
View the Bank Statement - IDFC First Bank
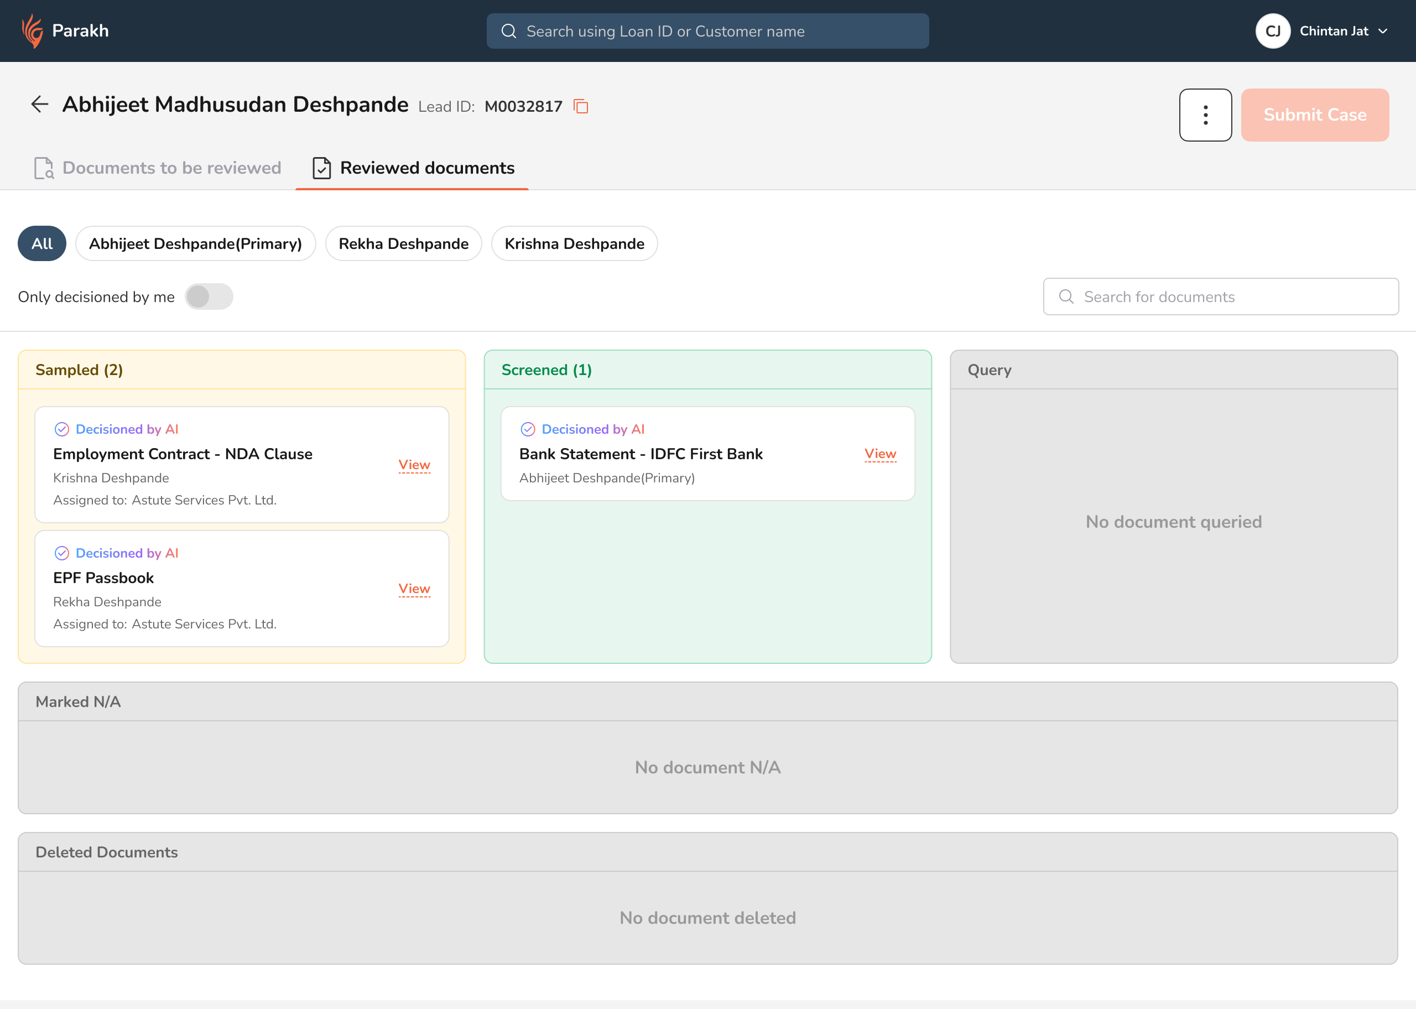click(880, 454)
